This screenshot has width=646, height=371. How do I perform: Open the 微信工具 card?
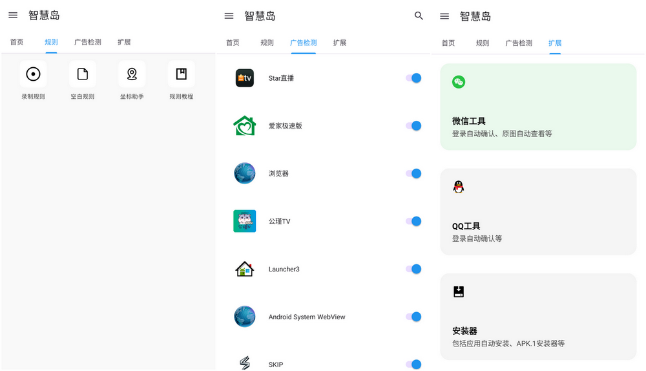pyautogui.click(x=538, y=107)
